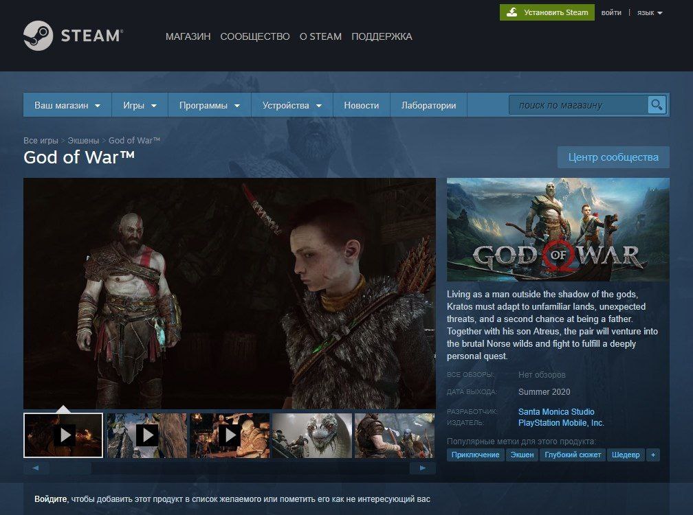Open the Устройства dropdown
693x515 pixels.
tap(291, 105)
